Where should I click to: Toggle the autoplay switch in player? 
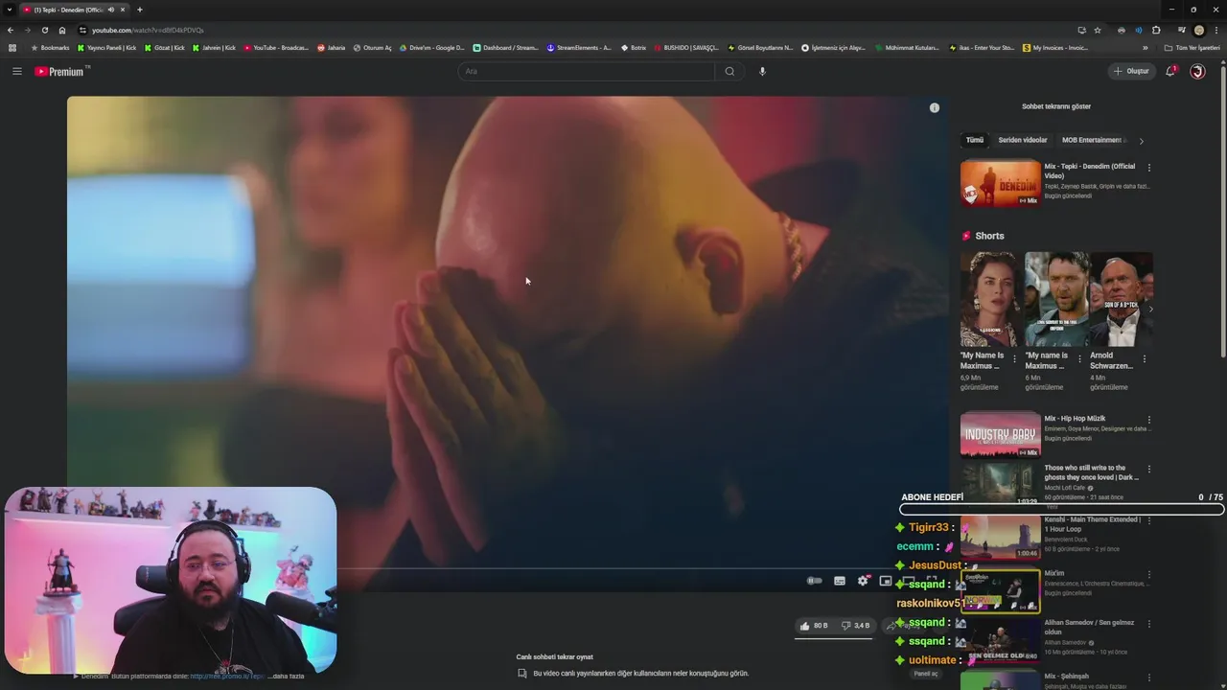point(815,581)
